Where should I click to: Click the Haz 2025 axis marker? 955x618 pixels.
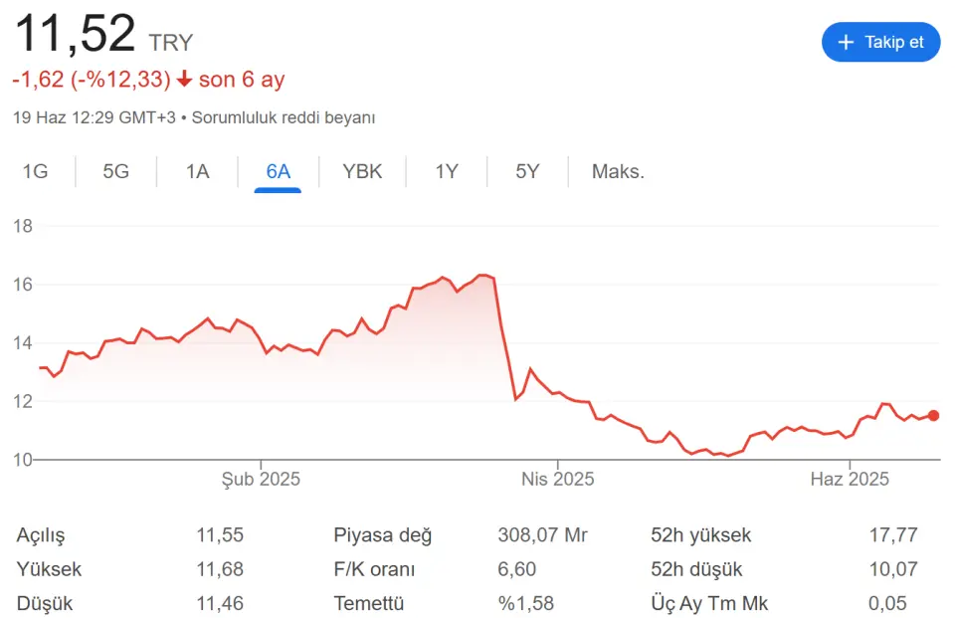(850, 479)
